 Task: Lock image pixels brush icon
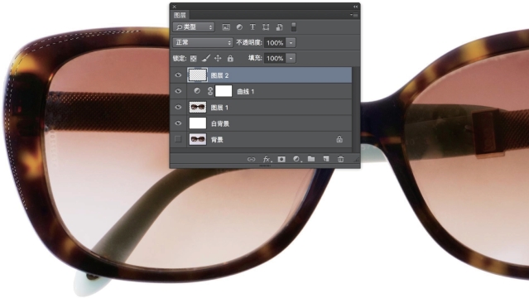click(206, 59)
